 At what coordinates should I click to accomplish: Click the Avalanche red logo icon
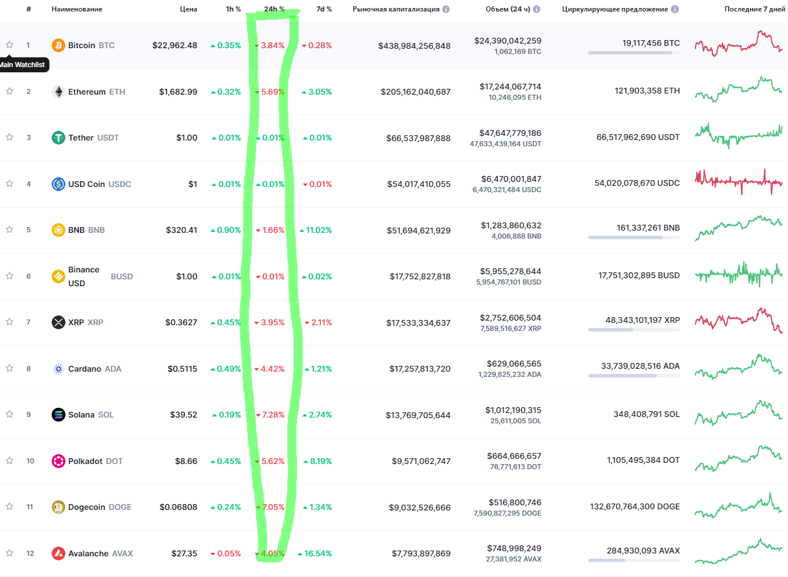tap(58, 553)
